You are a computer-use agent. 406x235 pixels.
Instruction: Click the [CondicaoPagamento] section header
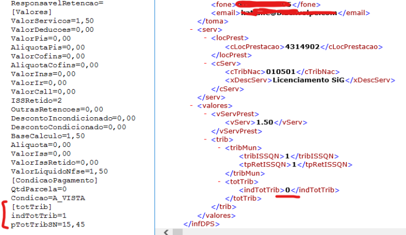coord(55,180)
